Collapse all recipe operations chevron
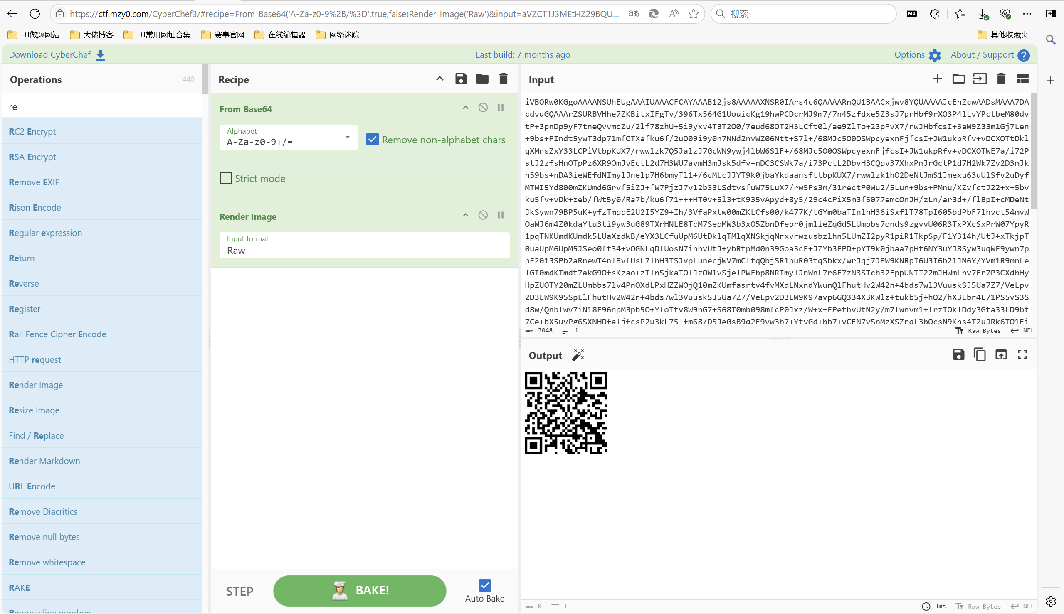Image resolution: width=1064 pixels, height=614 pixels. click(440, 79)
